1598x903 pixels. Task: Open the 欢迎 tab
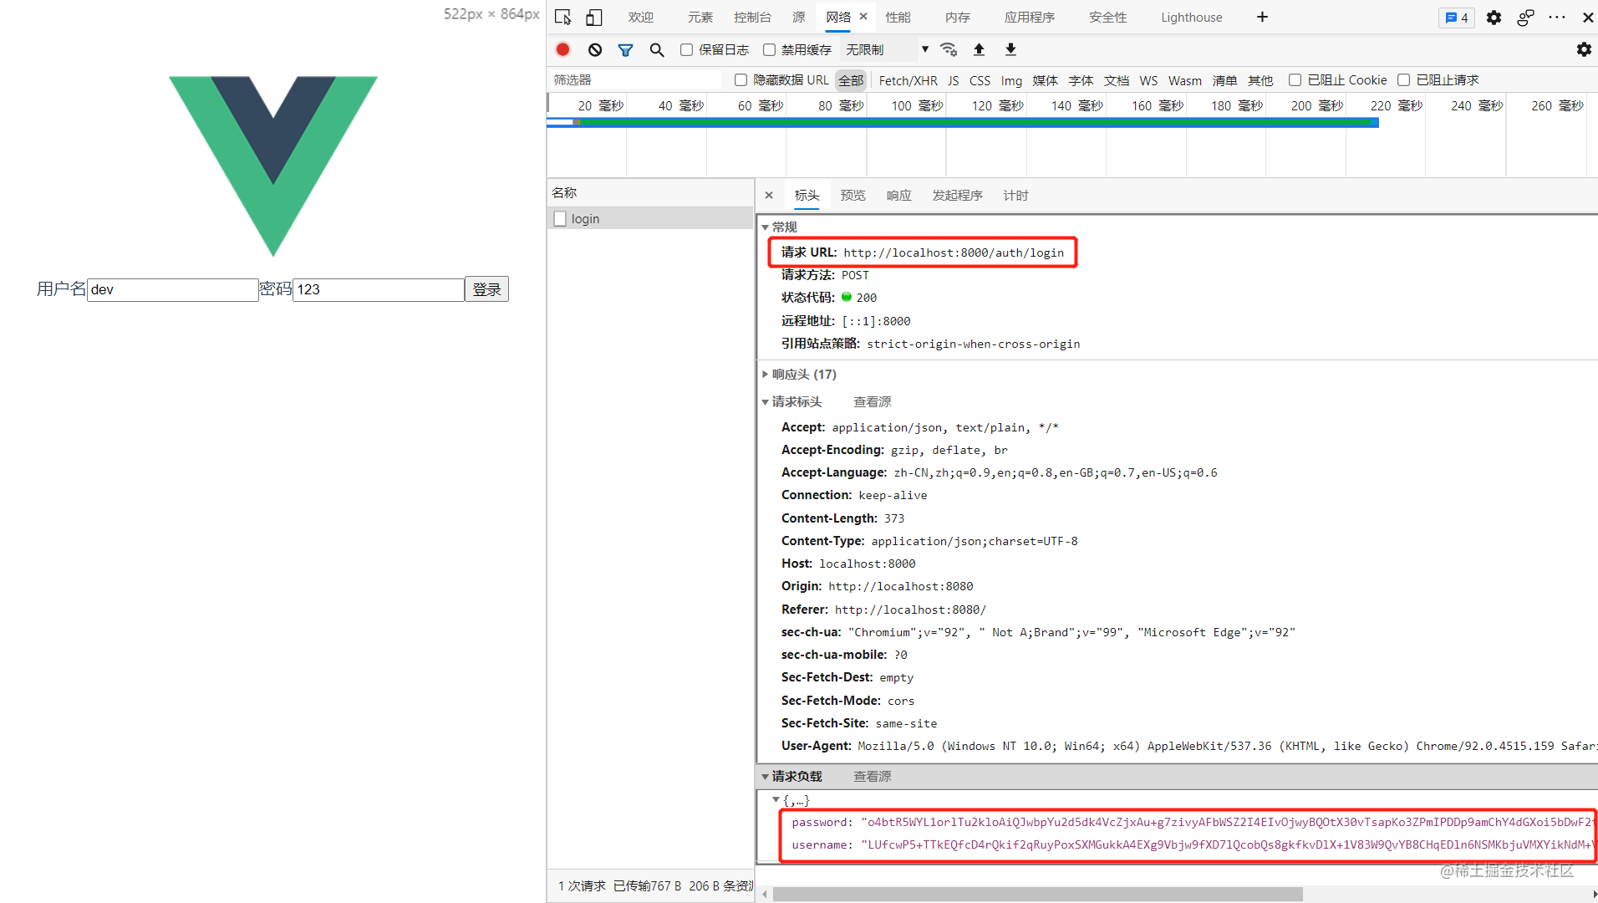pos(641,18)
